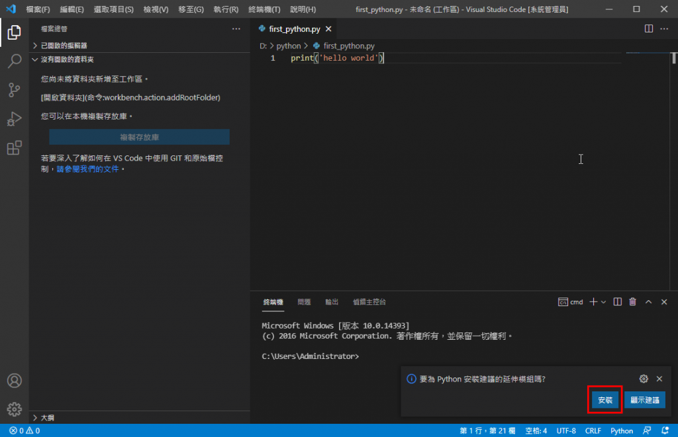Click the VS Code logo icon

11,9
